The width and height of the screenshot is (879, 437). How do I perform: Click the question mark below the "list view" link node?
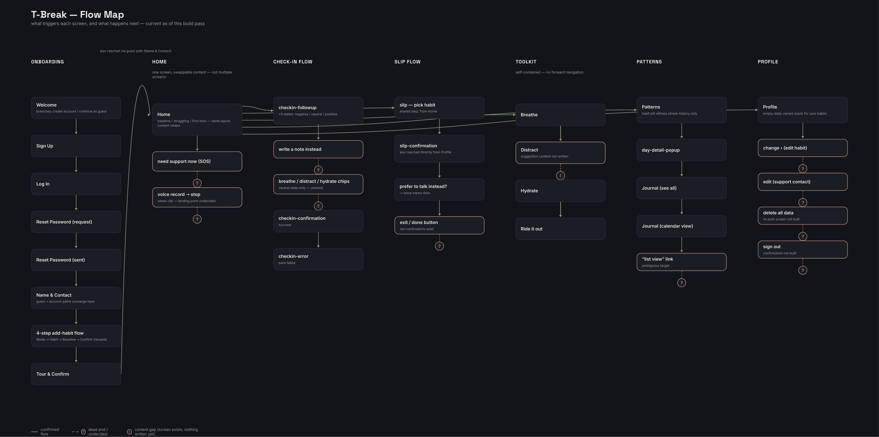(x=682, y=283)
